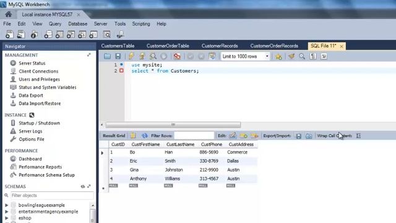The image size is (396, 223).
Task: Toggle wrap cell content icon
Action: [358, 136]
